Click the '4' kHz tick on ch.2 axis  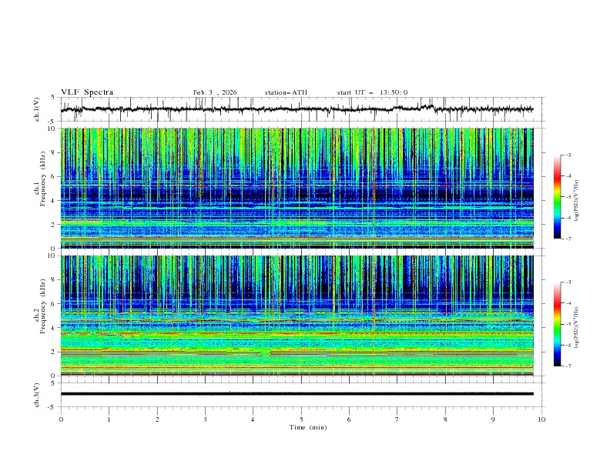(x=55, y=328)
